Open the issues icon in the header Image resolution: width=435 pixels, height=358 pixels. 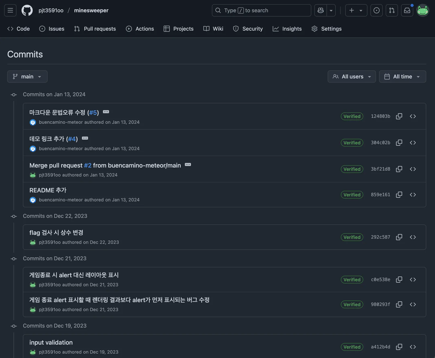377,10
